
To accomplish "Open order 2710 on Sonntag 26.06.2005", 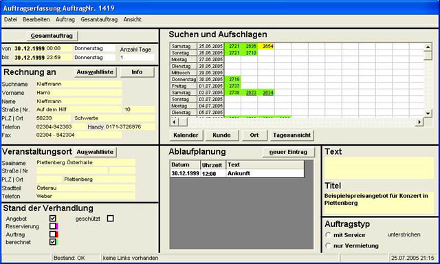I will pyautogui.click(x=250, y=53).
